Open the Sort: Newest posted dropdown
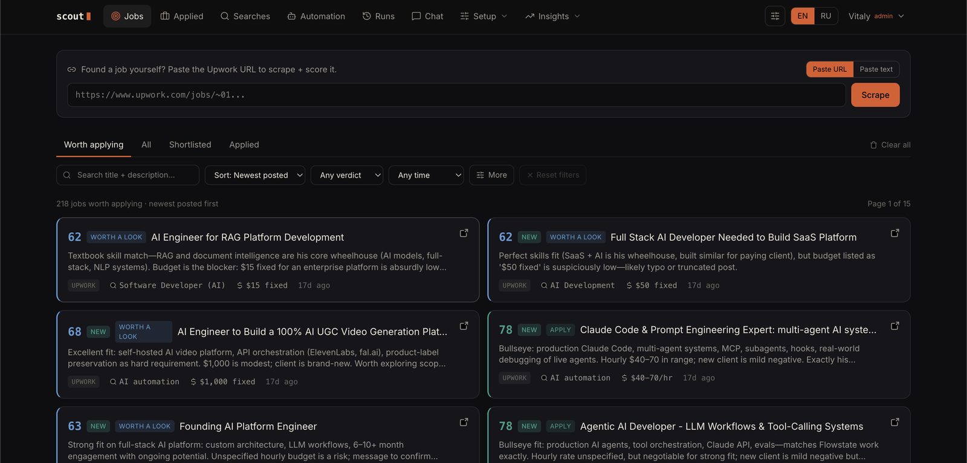The width and height of the screenshot is (967, 463). [x=255, y=175]
